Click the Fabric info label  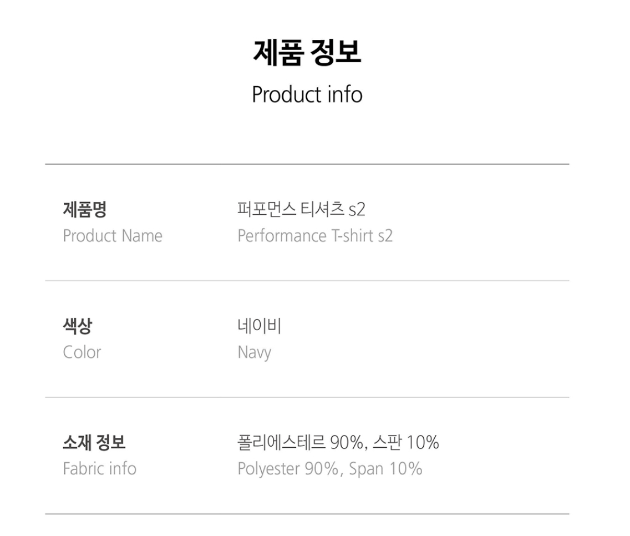pyautogui.click(x=99, y=469)
